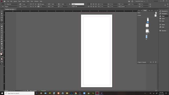
Task: Select page 1 thumbnail in Pages panel
Action: click(x=148, y=20)
